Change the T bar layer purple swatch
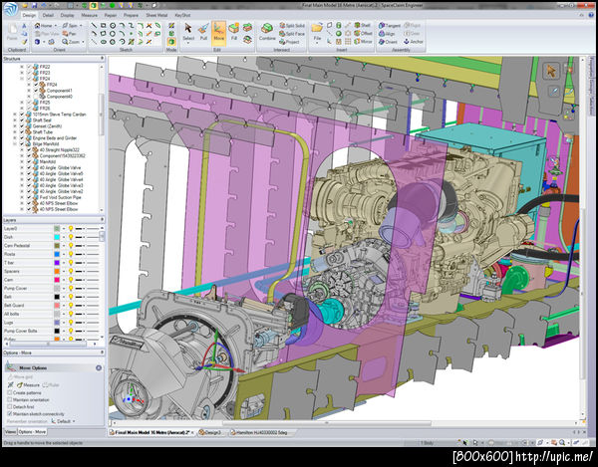598x467 pixels. click(x=57, y=263)
